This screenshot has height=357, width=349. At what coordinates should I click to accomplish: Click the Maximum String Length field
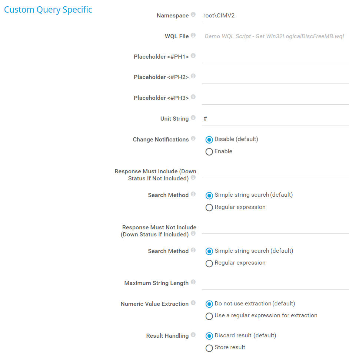[275, 283]
